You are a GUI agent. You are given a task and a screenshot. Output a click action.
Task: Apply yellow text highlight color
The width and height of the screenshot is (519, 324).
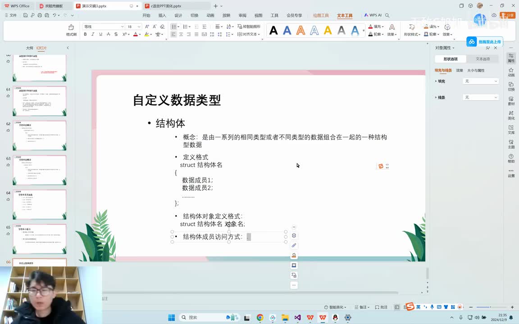(x=146, y=34)
